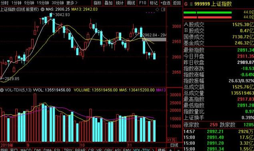Open the F10 company info
This screenshot has height=151, width=254.
coord(142,3)
